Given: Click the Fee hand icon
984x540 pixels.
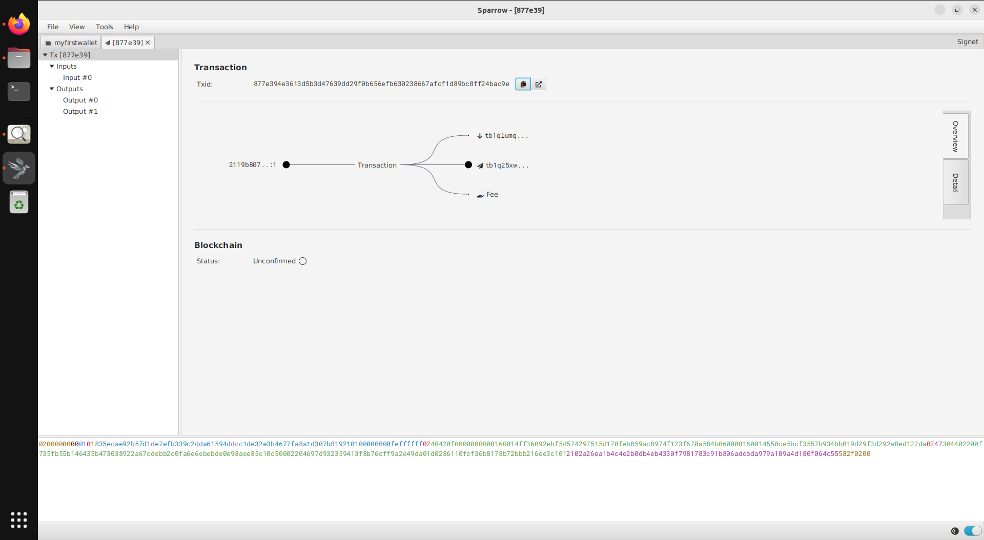Looking at the screenshot, I should [x=480, y=195].
